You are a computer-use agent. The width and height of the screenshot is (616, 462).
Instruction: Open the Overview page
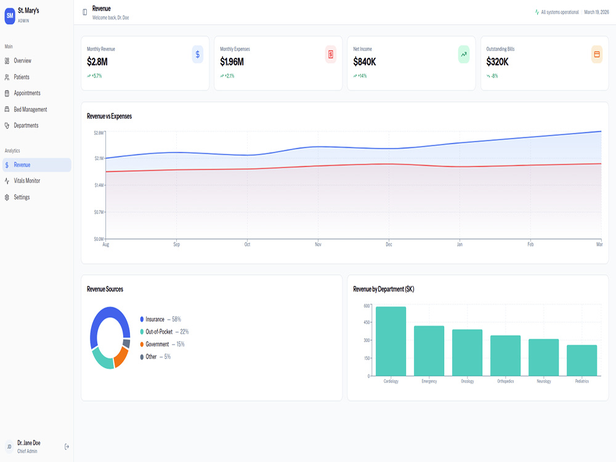37,61
